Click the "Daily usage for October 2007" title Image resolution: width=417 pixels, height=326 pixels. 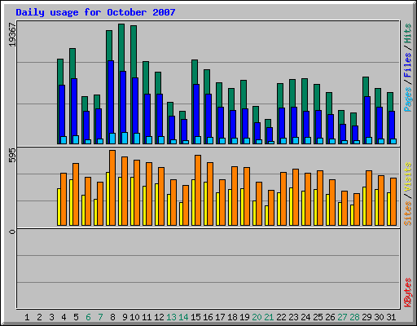click(x=95, y=12)
